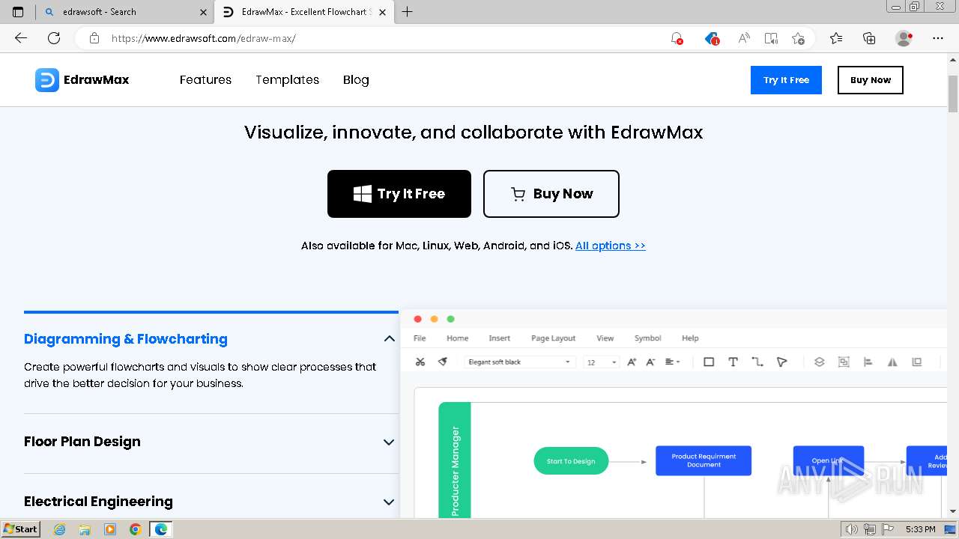Expand the Electrical Engineering section
This screenshot has width=959, height=539.
pos(389,502)
